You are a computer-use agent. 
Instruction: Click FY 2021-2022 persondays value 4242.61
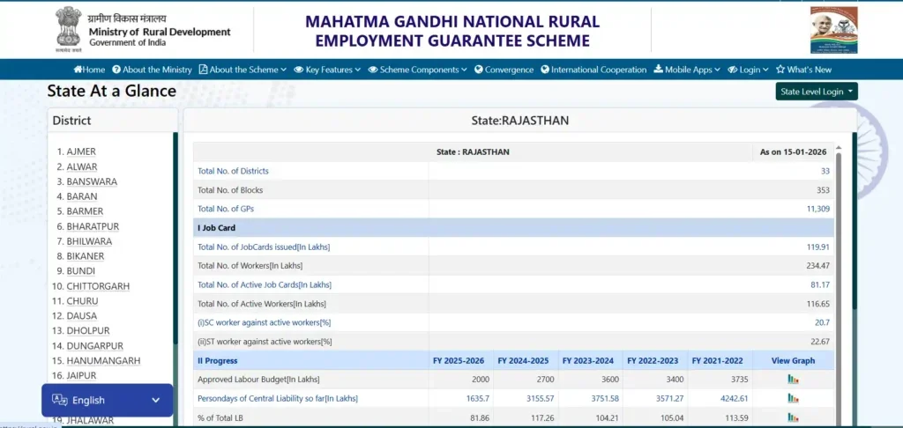click(735, 398)
